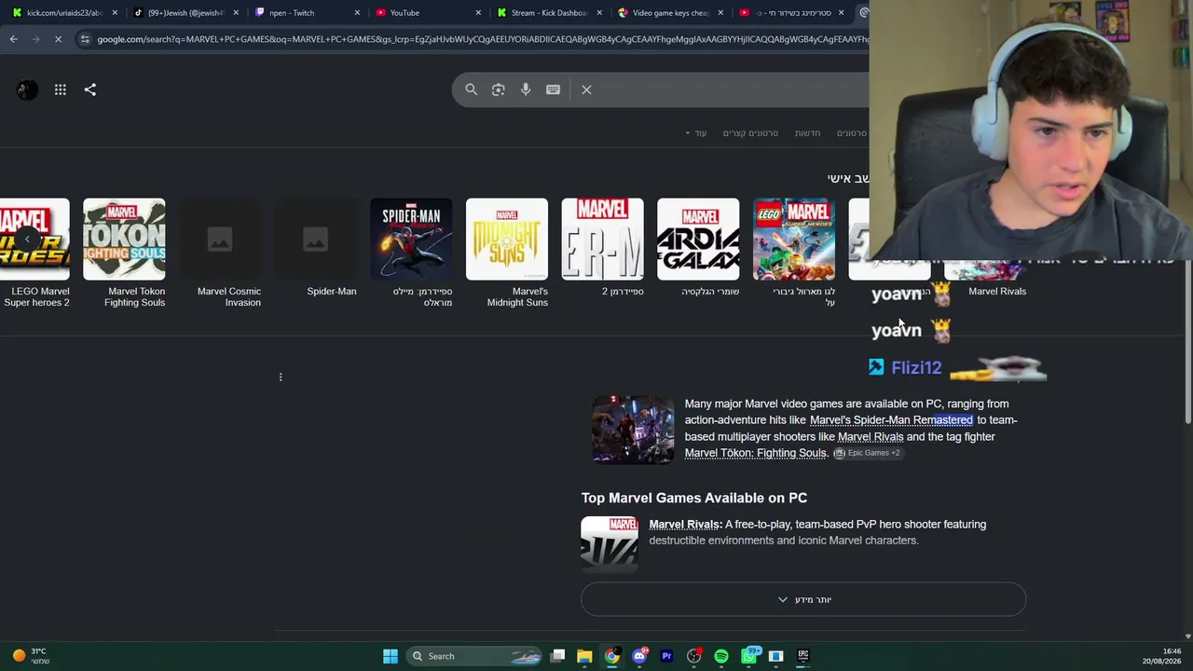Screen dimensions: 1193x671
Task: Open the three-dot options menu above results
Action: pos(281,377)
